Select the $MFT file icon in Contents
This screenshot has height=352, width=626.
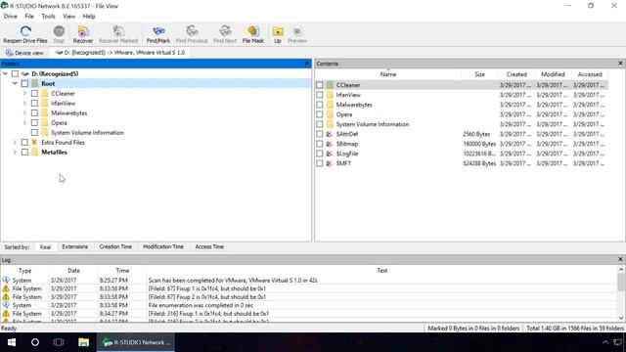(x=330, y=163)
